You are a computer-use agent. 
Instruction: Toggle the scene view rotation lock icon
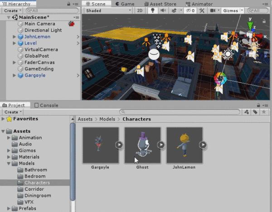[264, 21]
